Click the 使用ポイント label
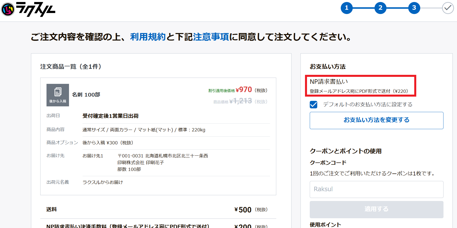Image resolution: width=457 pixels, height=228 pixels. coord(325,224)
